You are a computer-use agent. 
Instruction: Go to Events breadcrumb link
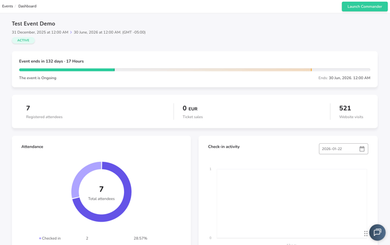click(x=8, y=6)
